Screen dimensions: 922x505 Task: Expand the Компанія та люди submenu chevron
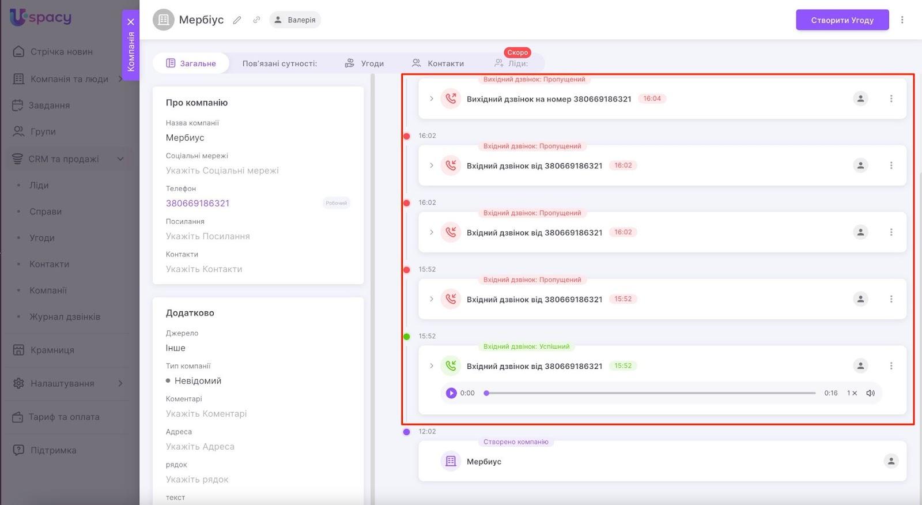click(x=120, y=79)
